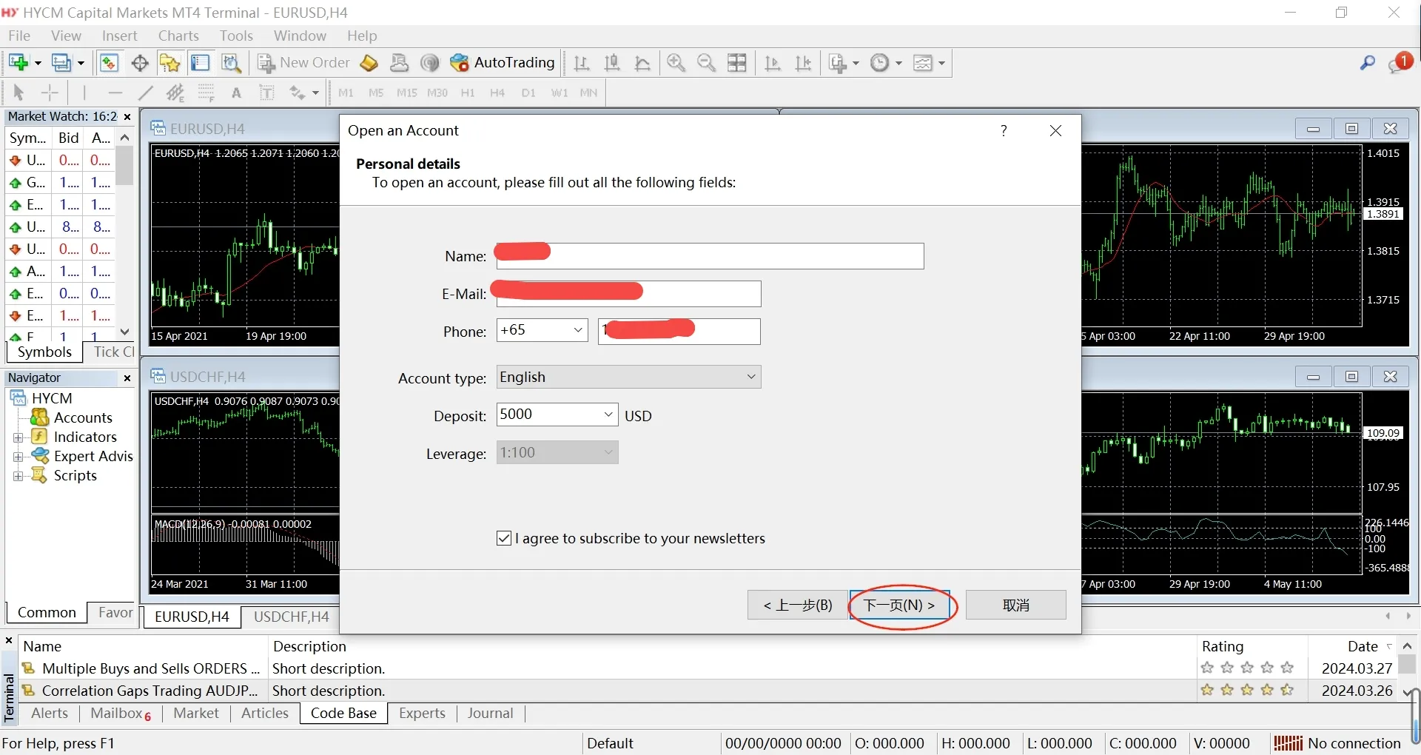Select the Text 'A' tool

pos(236,93)
